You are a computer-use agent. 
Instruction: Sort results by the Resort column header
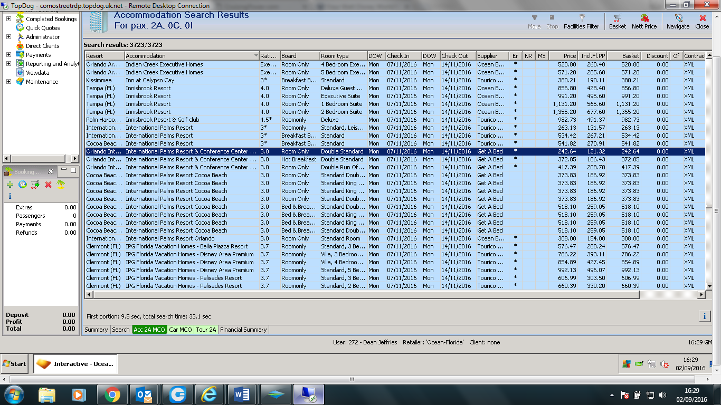pos(105,56)
